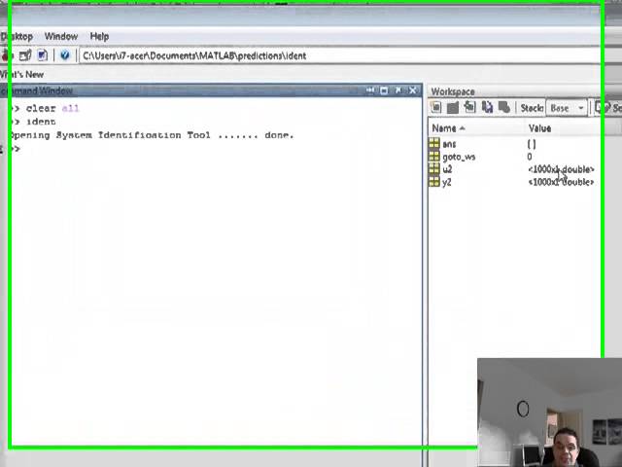This screenshot has width=622, height=467.
Task: Click 'Opening System Identification Tool' output line
Action: pos(153,135)
